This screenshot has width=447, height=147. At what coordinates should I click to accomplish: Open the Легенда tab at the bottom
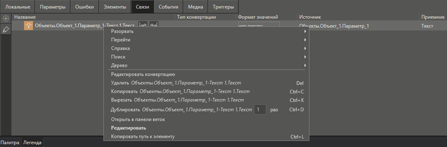tap(32, 143)
